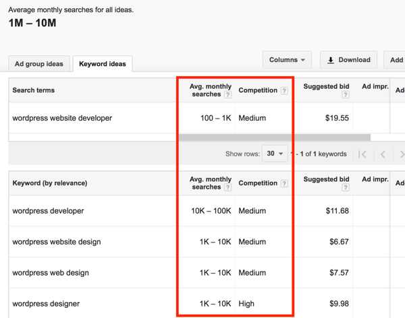Viewport: 405px width, 318px height.
Task: Sort Keyword table by Avg. monthly searches
Action: [x=210, y=183]
